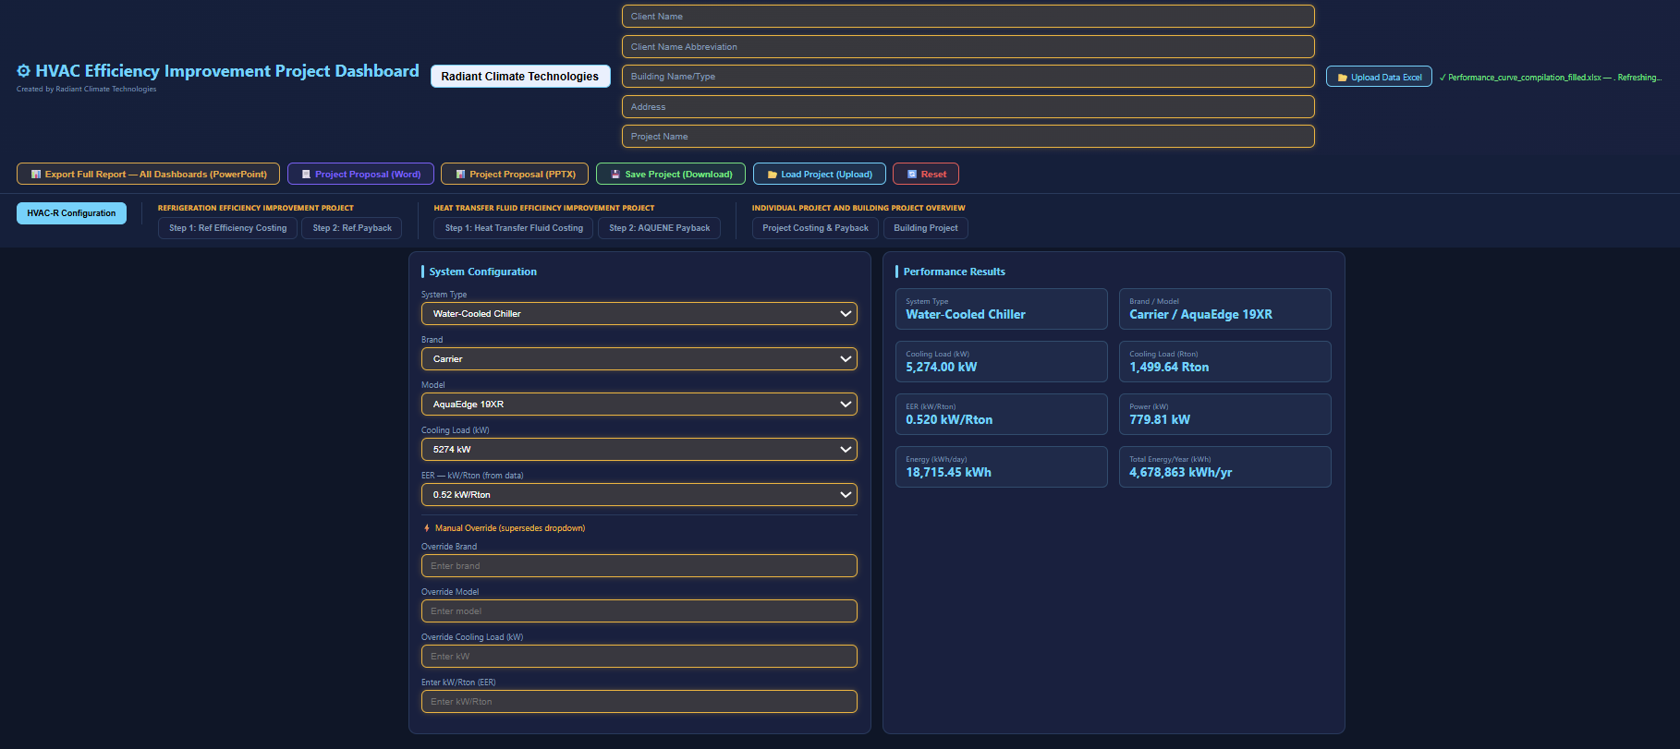This screenshot has height=749, width=1680.
Task: Click the gear icon beside HVAC dashboard title
Action: click(x=24, y=71)
